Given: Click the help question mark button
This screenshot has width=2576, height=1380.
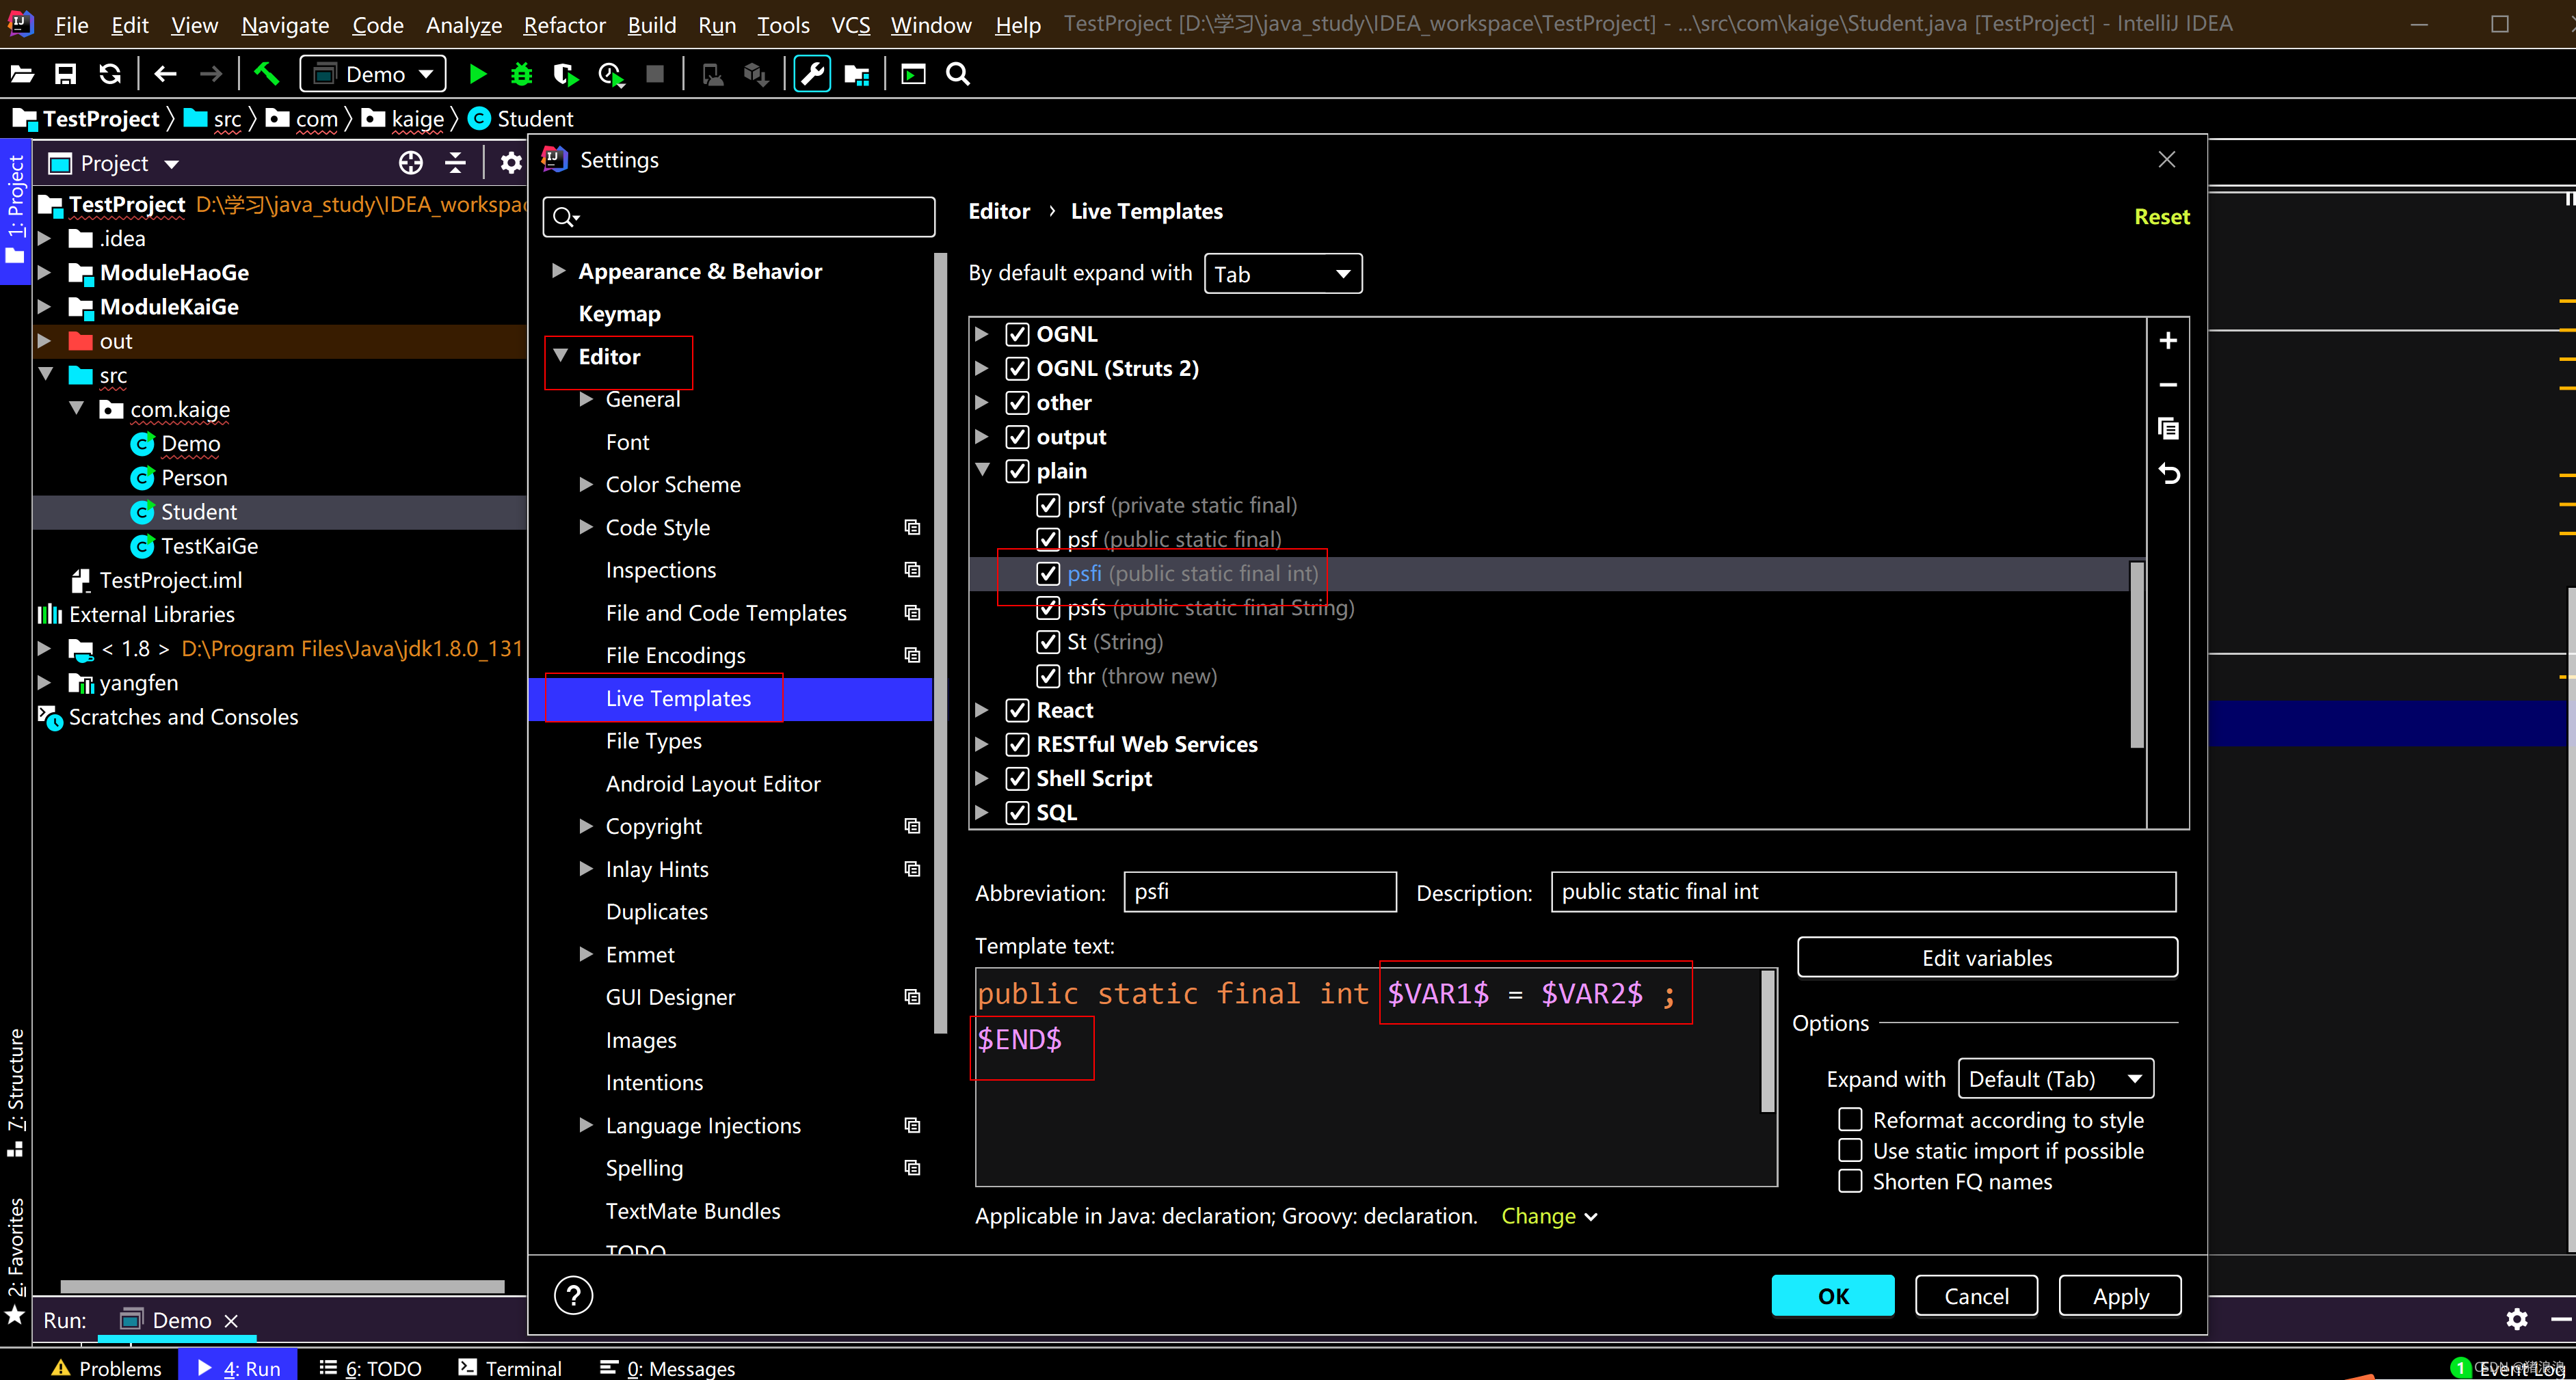Looking at the screenshot, I should click(574, 1296).
